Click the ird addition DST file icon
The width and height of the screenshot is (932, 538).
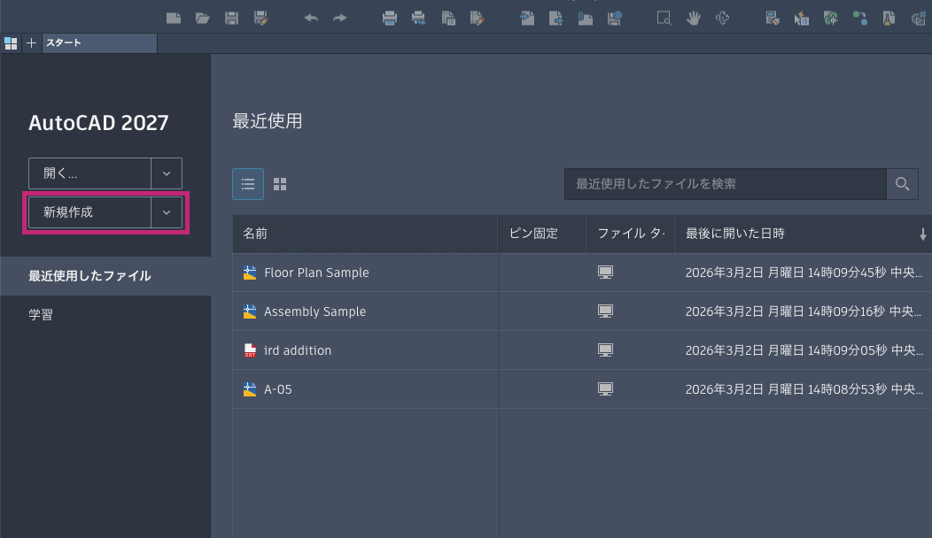[x=250, y=350]
